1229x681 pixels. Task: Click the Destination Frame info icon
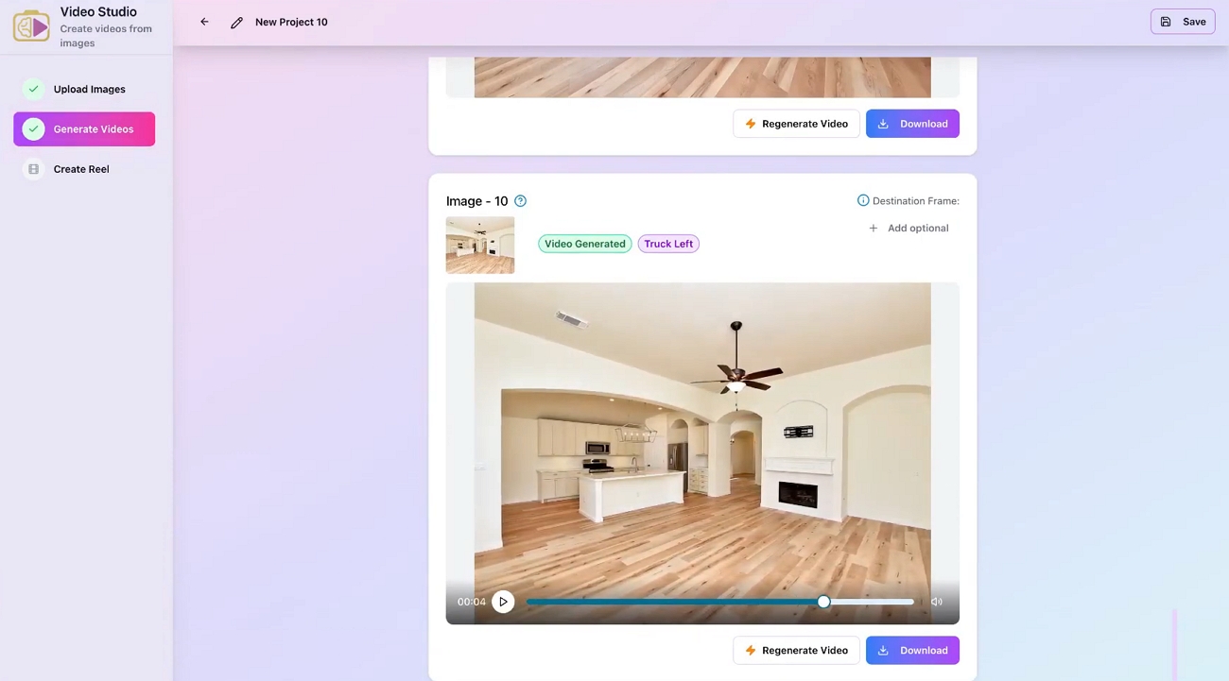862,200
